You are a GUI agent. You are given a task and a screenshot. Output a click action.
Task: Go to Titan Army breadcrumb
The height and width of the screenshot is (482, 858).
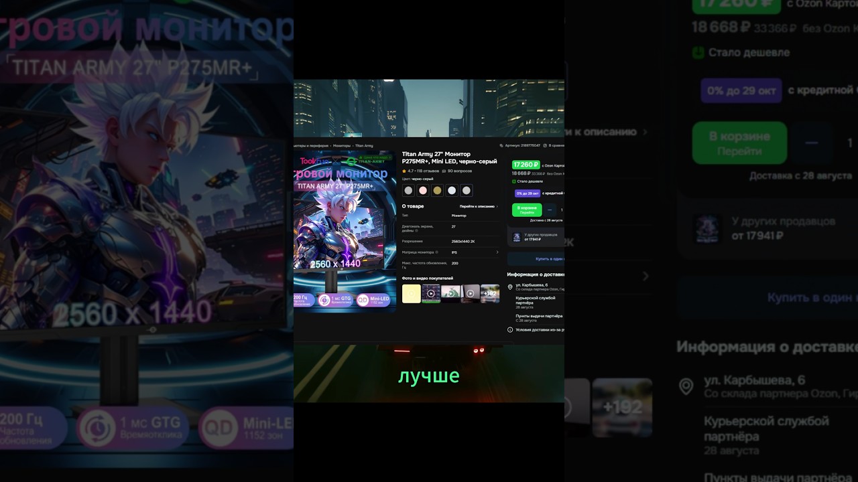pos(364,145)
